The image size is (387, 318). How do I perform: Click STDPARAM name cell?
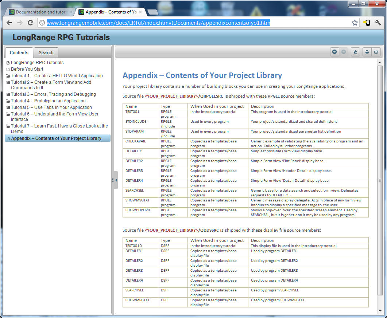pos(135,131)
